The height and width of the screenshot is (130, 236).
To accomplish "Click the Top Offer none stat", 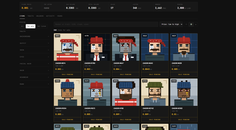I will pos(53,7).
